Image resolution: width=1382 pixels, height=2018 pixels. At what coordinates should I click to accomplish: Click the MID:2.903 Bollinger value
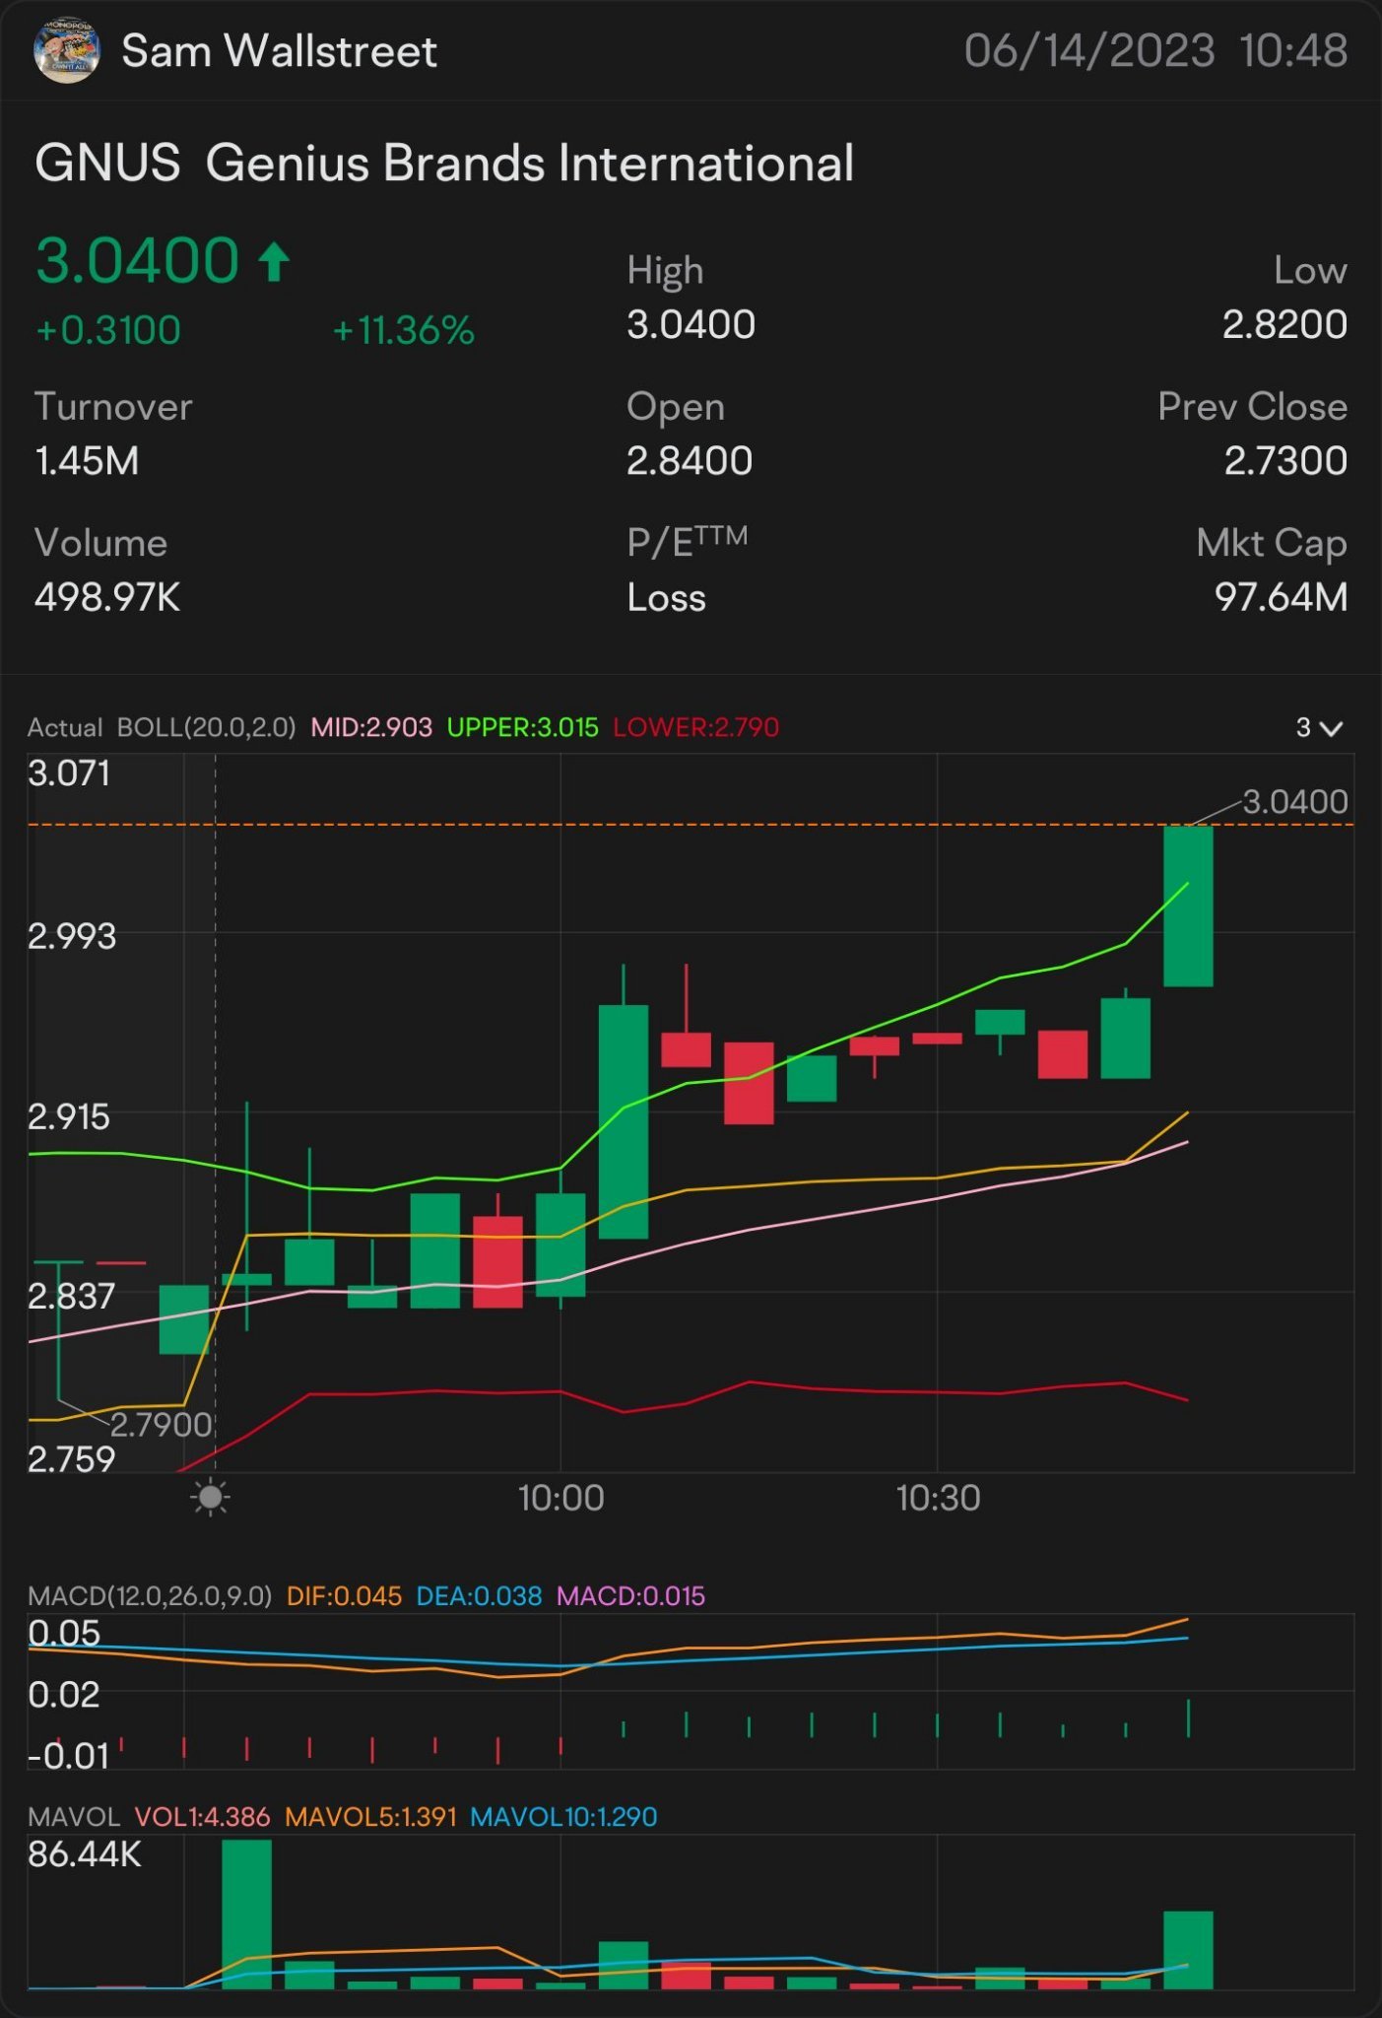(371, 727)
